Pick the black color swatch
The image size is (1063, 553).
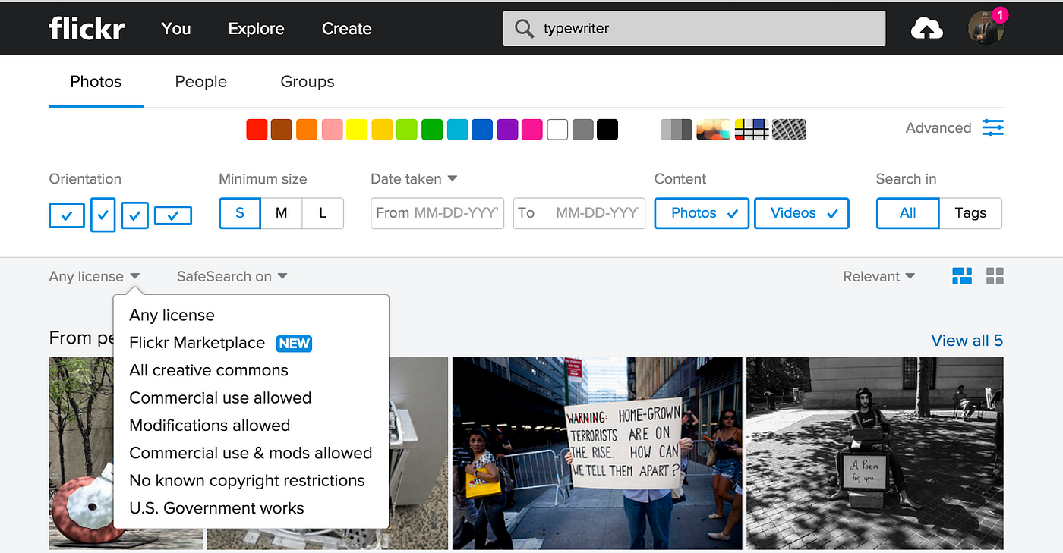[x=607, y=130]
